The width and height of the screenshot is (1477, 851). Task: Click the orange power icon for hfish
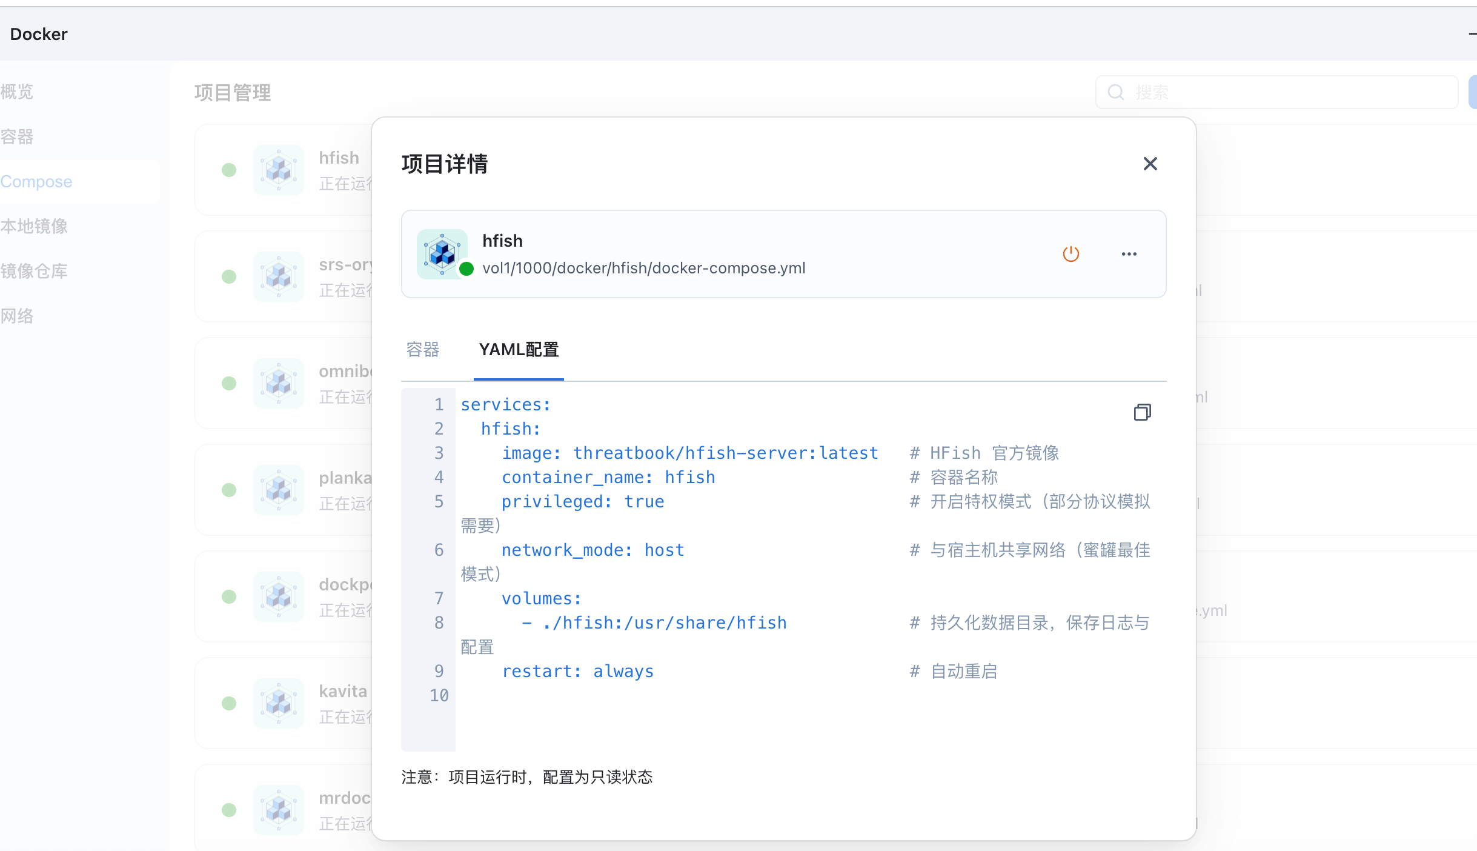point(1070,254)
